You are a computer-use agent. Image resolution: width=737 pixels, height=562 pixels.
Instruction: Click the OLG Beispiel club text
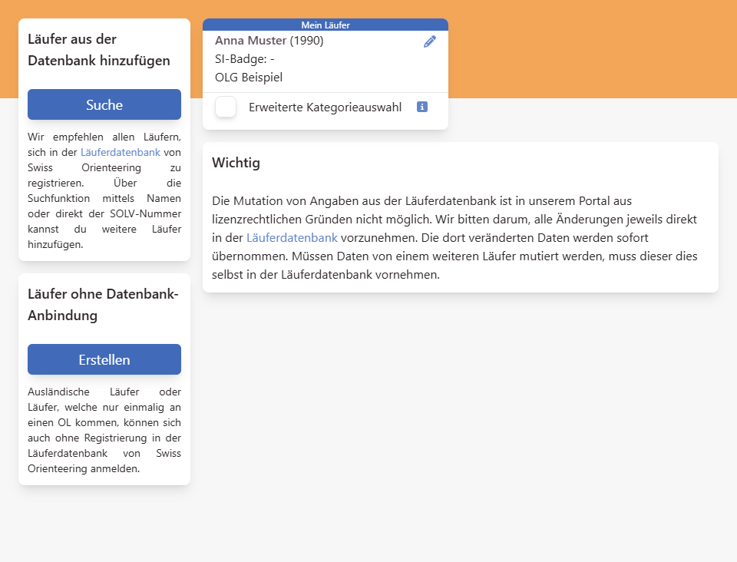[249, 77]
